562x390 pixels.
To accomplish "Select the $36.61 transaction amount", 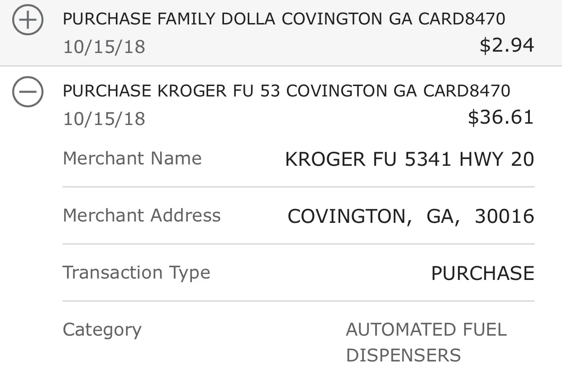I will point(501,117).
